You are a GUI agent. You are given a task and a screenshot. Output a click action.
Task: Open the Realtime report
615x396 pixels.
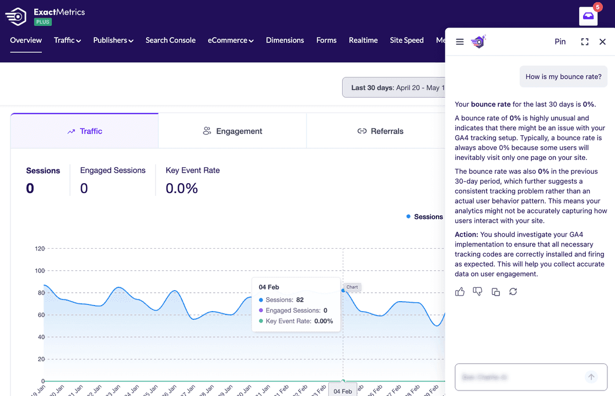coord(363,40)
